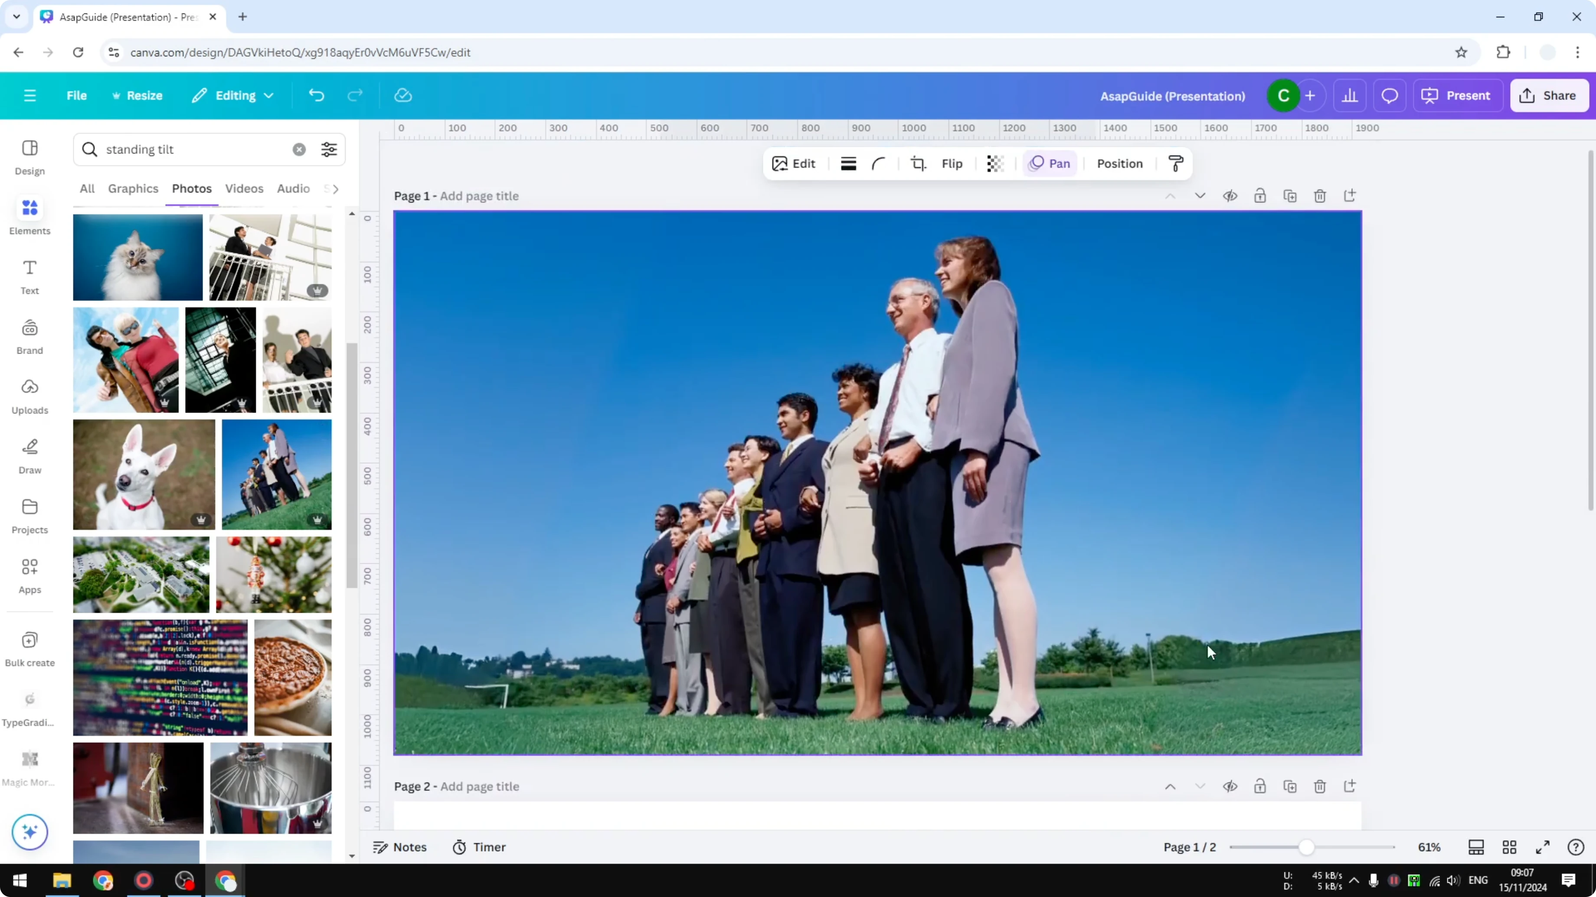Open the File menu
This screenshot has width=1596, height=897.
[x=77, y=95]
